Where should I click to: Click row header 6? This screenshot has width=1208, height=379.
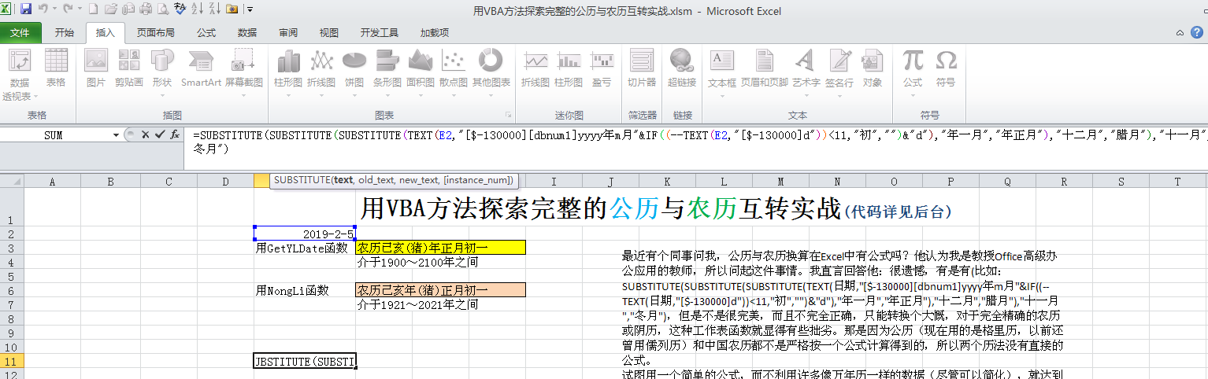click(x=12, y=290)
